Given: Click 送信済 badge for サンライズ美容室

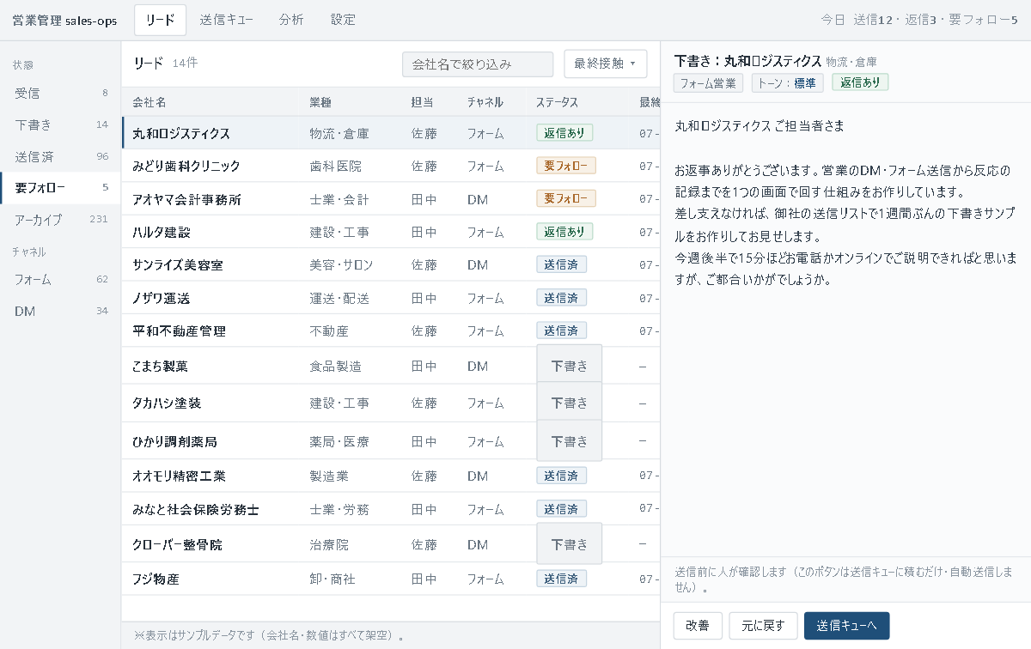Looking at the screenshot, I should [561, 264].
